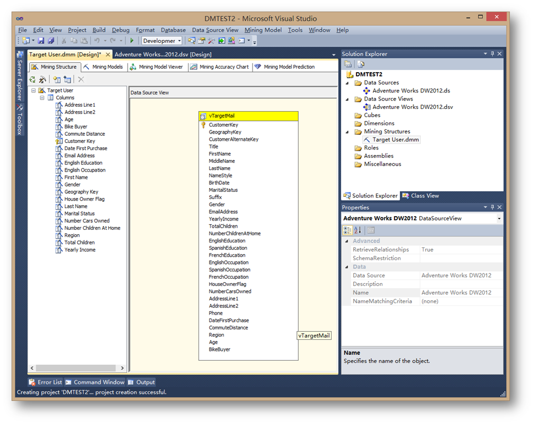533x424 pixels.
Task: Collapse the Target User tree node
Action: pyautogui.click(x=34, y=90)
